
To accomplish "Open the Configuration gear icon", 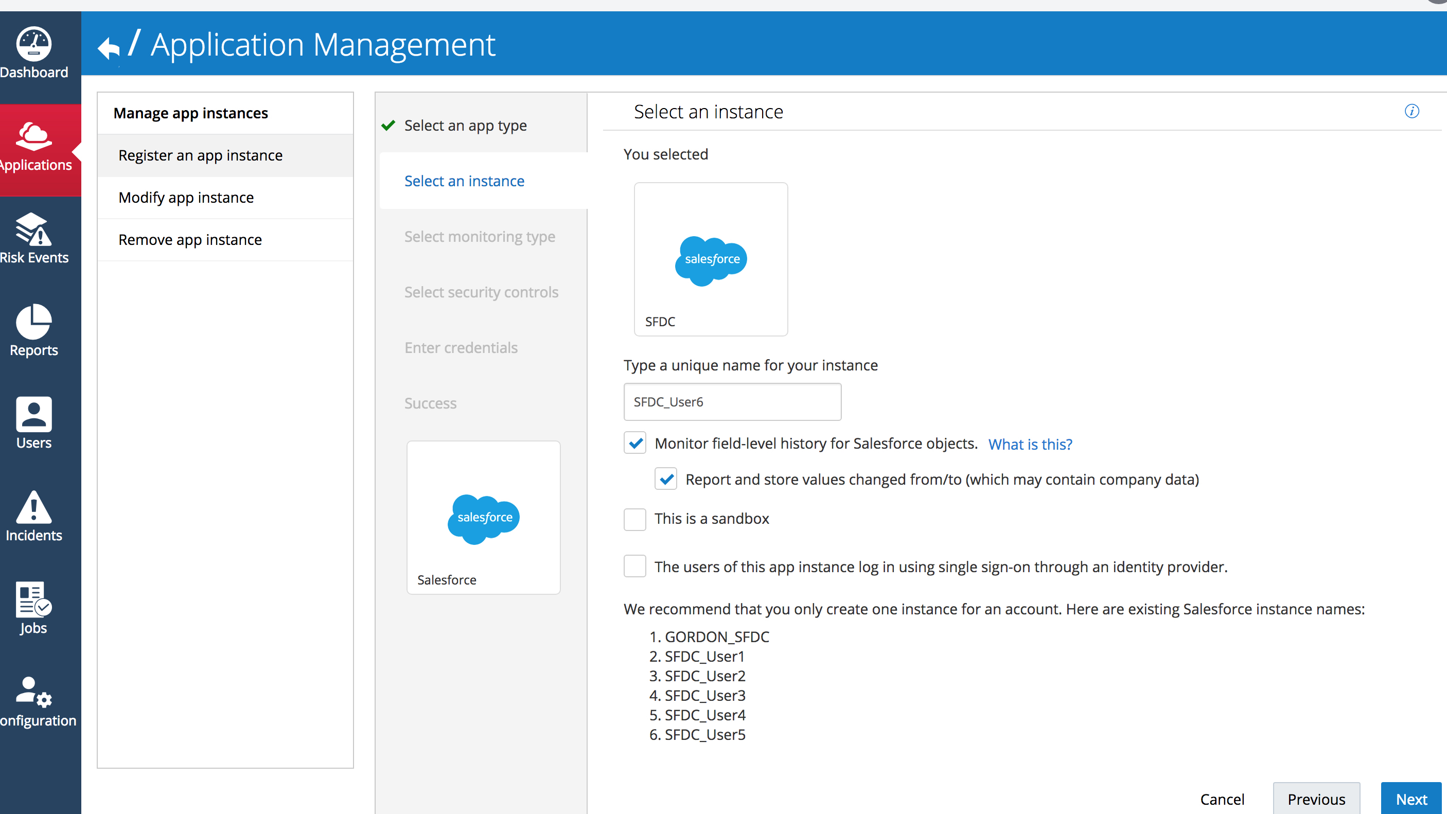I will [33, 692].
